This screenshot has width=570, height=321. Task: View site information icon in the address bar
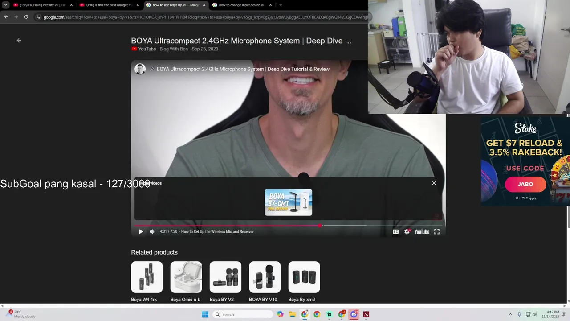point(38,17)
